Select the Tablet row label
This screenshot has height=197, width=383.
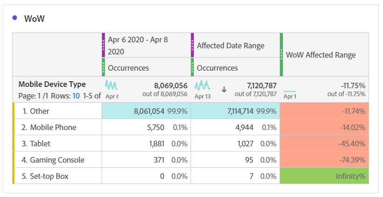pos(41,144)
